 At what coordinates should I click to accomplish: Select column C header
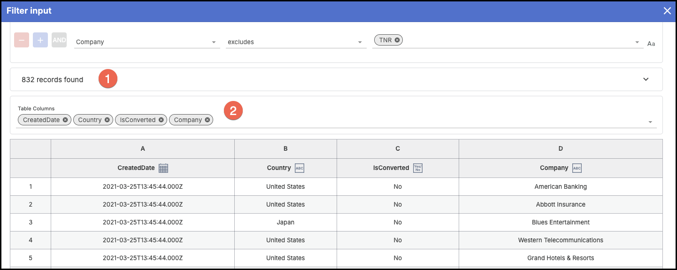coord(398,148)
